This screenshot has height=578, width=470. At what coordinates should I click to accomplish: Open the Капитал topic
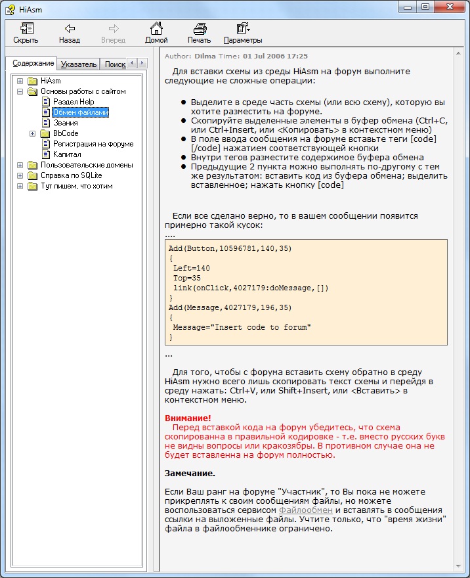coord(67,154)
